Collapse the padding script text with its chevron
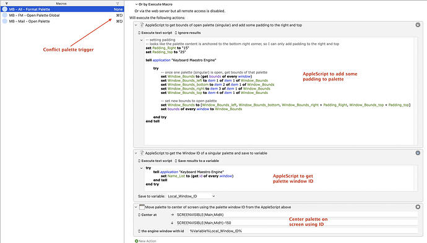This screenshot has height=243, width=427. 141,40
